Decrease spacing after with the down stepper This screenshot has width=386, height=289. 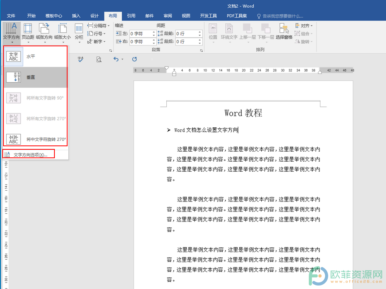(200, 44)
